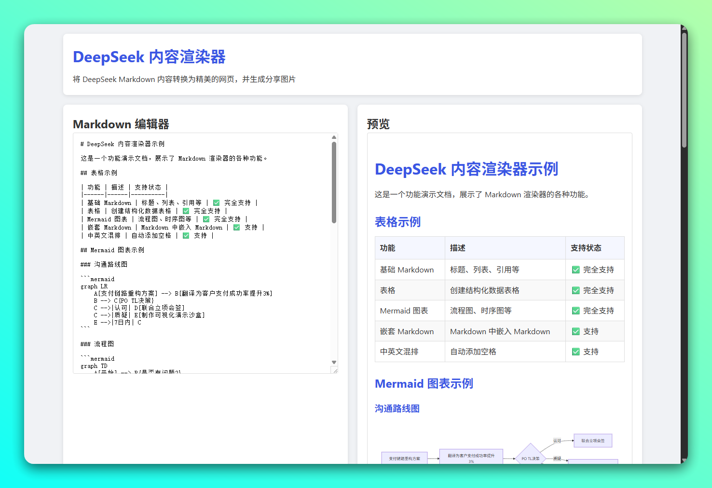Click the 翻译为客户支付成功率提升 diagram node
The image size is (712, 488).
tap(471, 457)
